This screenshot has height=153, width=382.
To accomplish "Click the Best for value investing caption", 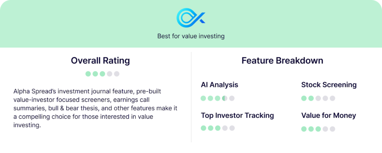I will click(x=191, y=36).
